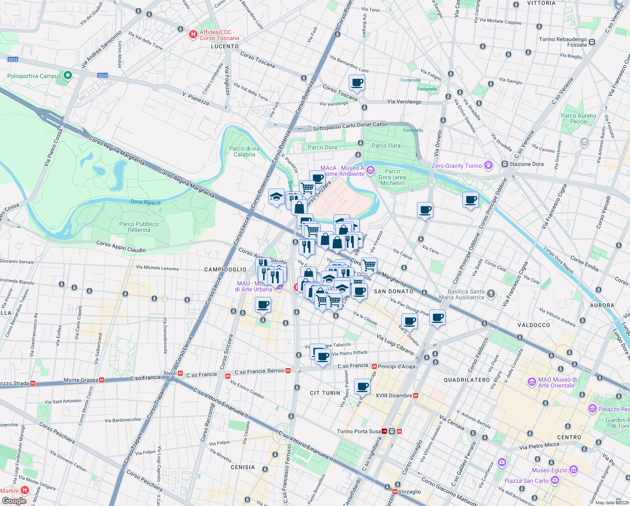Select the Sottopasso Carlo Donat-Cattin label
This screenshot has height=506, width=630.
tap(350, 126)
